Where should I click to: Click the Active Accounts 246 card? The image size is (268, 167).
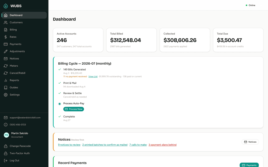click(78, 40)
